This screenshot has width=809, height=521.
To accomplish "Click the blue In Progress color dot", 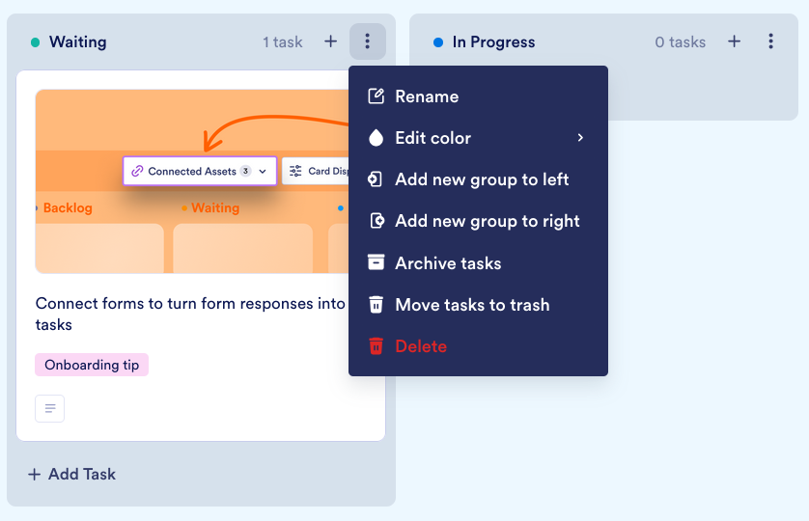I will pyautogui.click(x=438, y=42).
